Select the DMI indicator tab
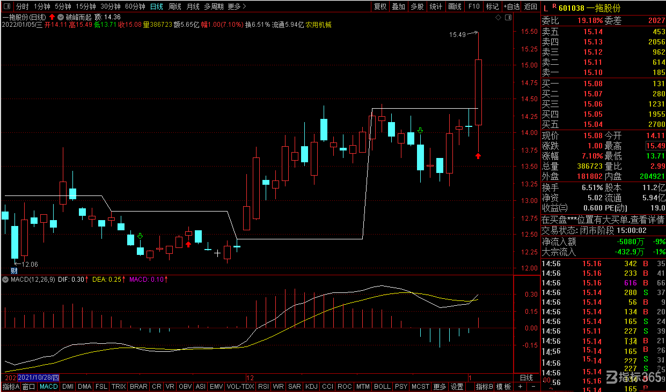Viewport: 666px width, 392px height. [x=68, y=387]
